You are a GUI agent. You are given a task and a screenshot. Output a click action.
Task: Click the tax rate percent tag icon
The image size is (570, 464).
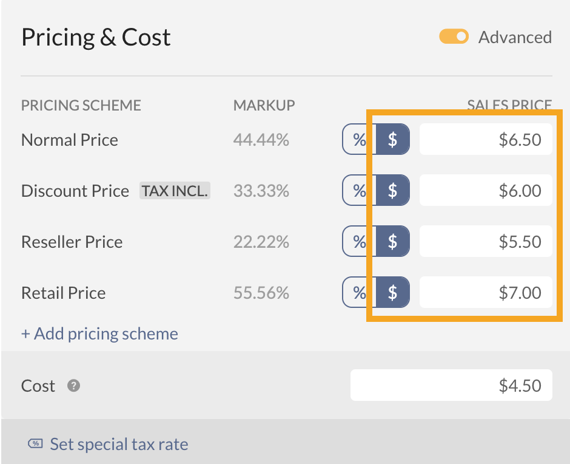point(35,444)
